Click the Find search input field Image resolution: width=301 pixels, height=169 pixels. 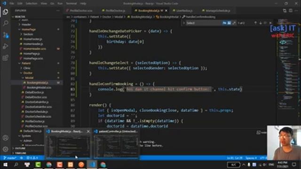204,23
